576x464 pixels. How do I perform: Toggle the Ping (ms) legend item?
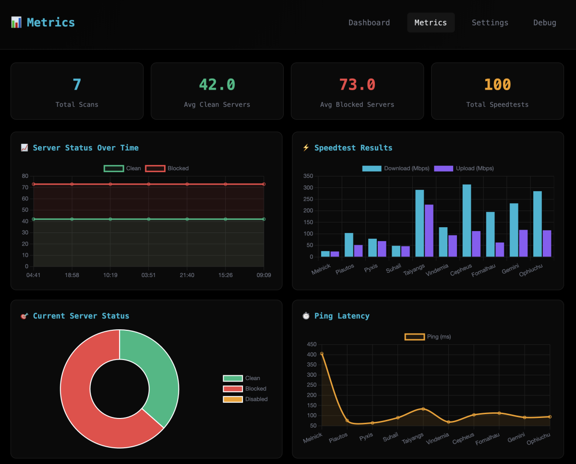428,337
